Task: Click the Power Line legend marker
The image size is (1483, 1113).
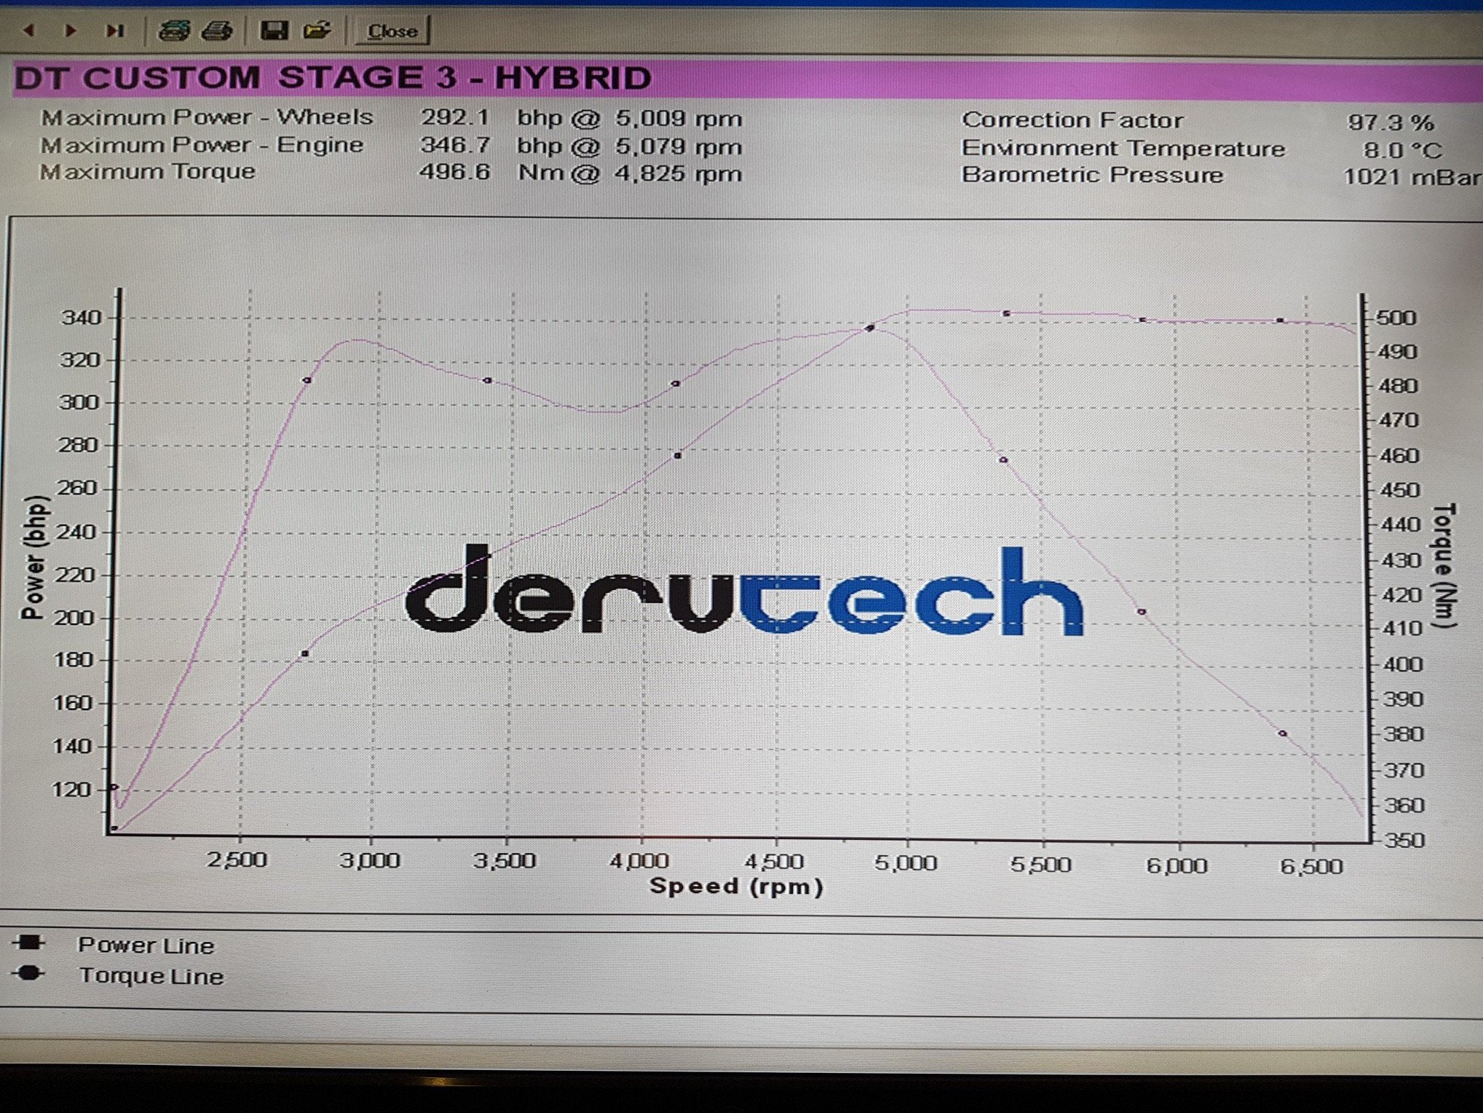Action: pyautogui.click(x=29, y=943)
